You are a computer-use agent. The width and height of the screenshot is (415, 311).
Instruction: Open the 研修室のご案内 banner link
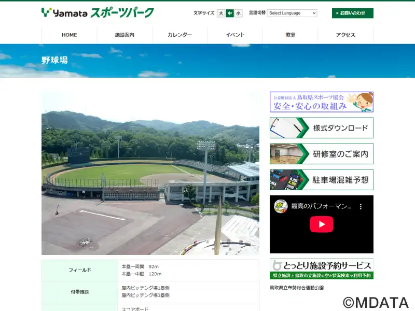point(322,153)
